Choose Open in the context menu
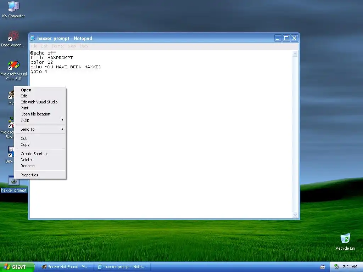The height and width of the screenshot is (272, 363). (40, 90)
